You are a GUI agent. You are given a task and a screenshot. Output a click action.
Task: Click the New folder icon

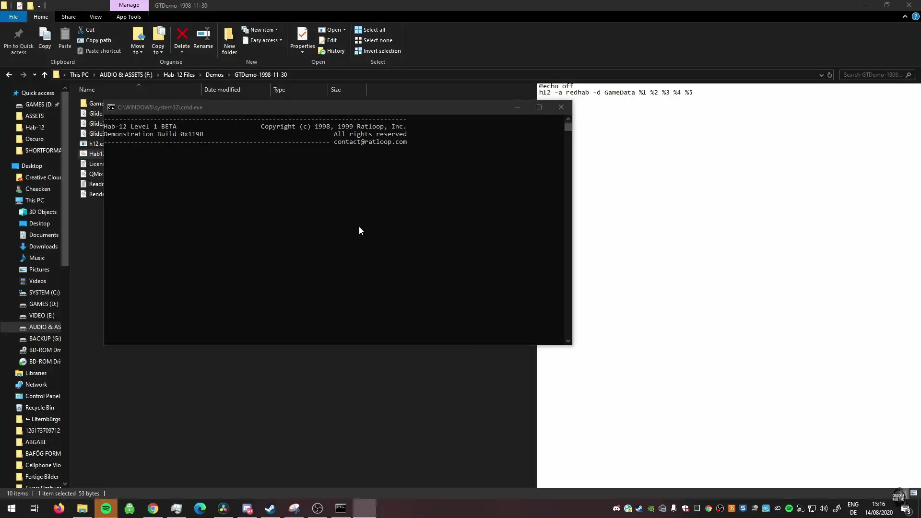point(229,35)
